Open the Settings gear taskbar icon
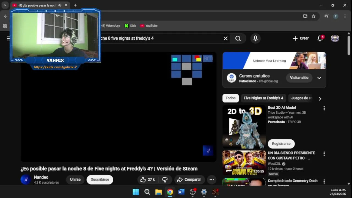This screenshot has width=352, height=198. 204,192
